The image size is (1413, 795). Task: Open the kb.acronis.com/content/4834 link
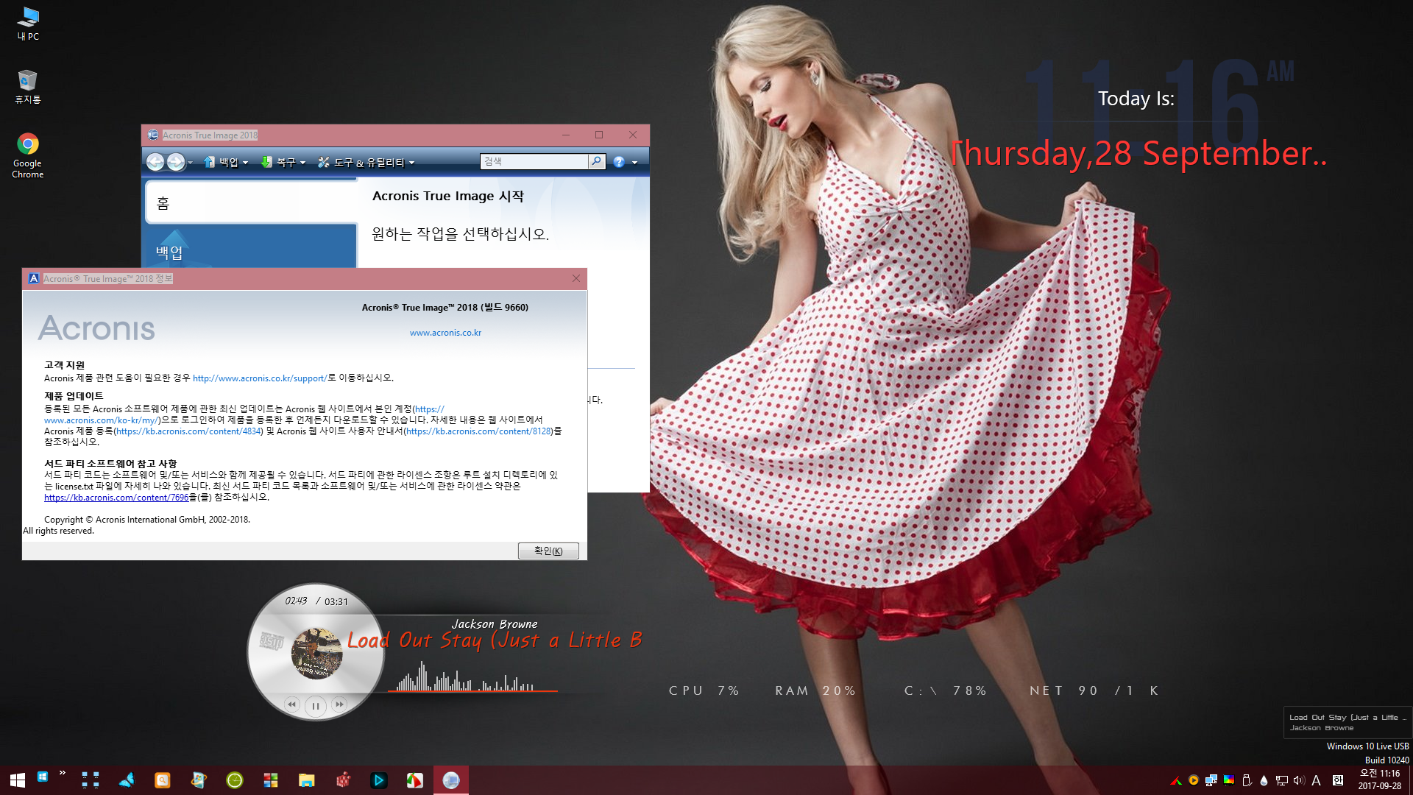click(188, 431)
